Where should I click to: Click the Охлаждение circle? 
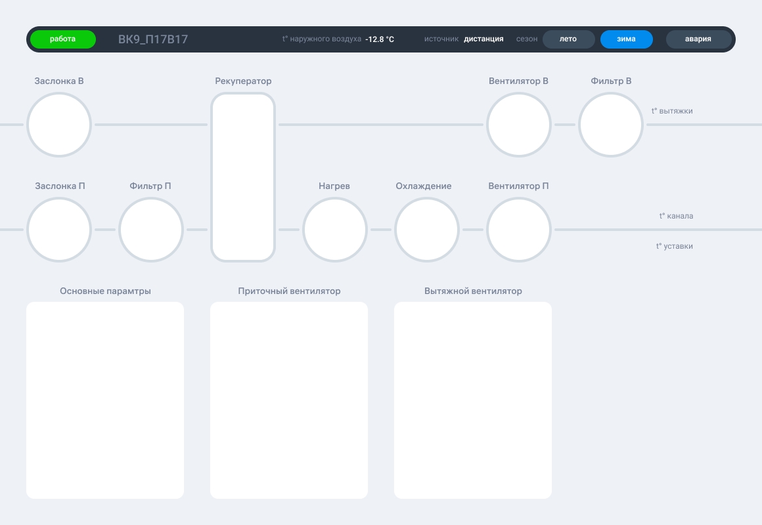[x=427, y=230]
